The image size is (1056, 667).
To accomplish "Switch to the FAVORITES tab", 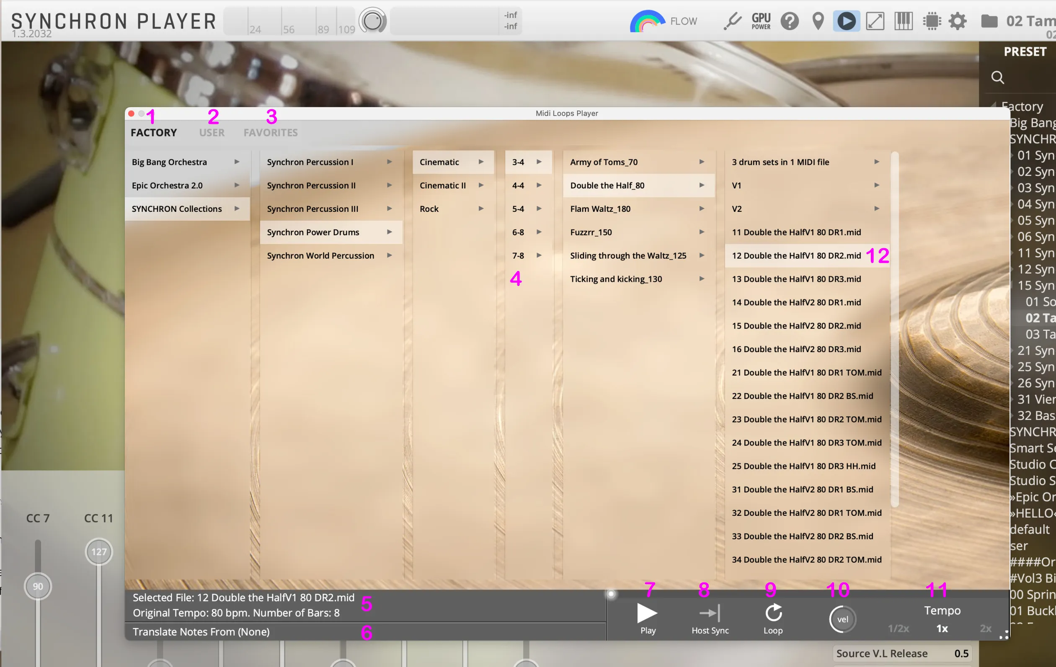I will click(x=271, y=132).
